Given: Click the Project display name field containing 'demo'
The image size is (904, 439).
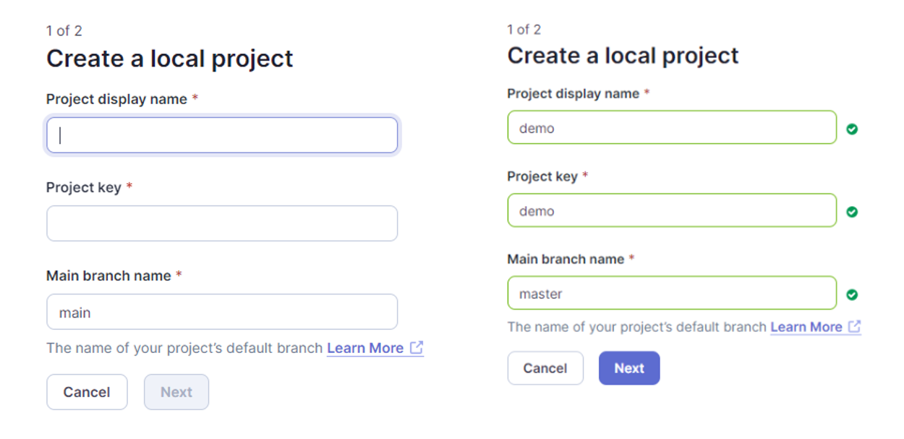Looking at the screenshot, I should pos(672,128).
